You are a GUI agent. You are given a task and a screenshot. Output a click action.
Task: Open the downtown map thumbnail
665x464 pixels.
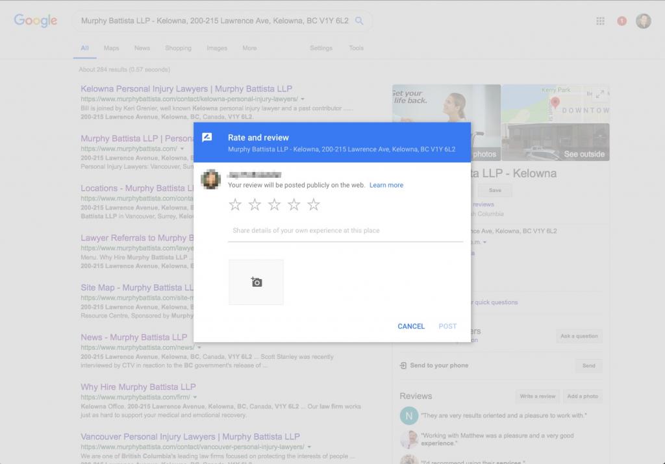coord(556,103)
